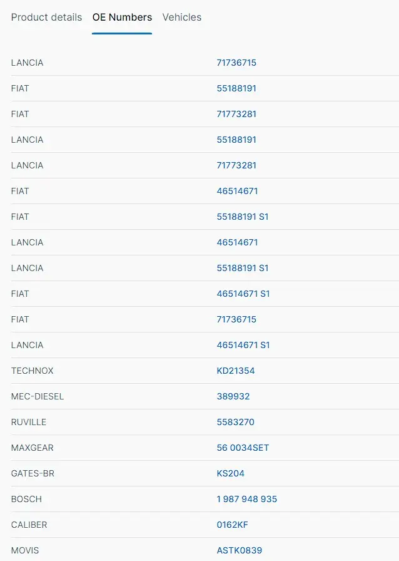Open first LANCIA number 71736715
Screen dimensions: 399x561
tap(236, 63)
